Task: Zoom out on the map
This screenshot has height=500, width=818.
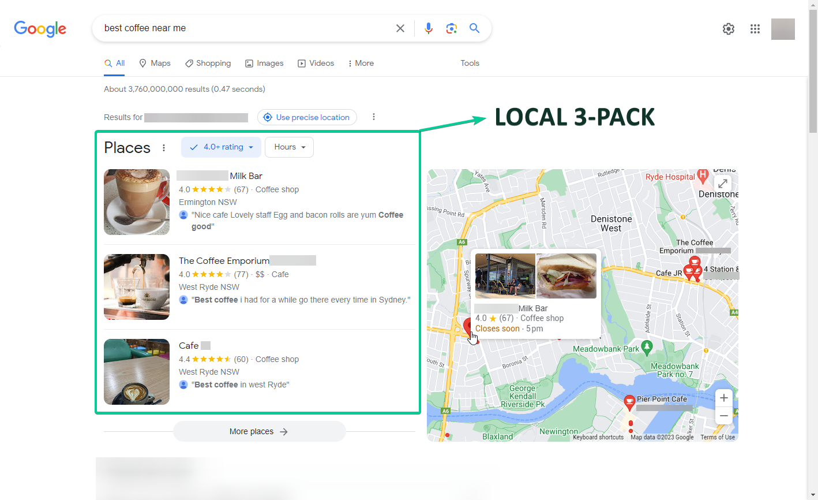Action: pyautogui.click(x=724, y=416)
